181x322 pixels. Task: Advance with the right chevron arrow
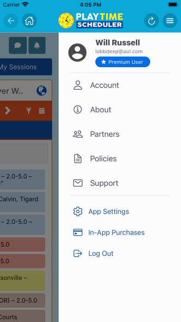tap(7, 111)
